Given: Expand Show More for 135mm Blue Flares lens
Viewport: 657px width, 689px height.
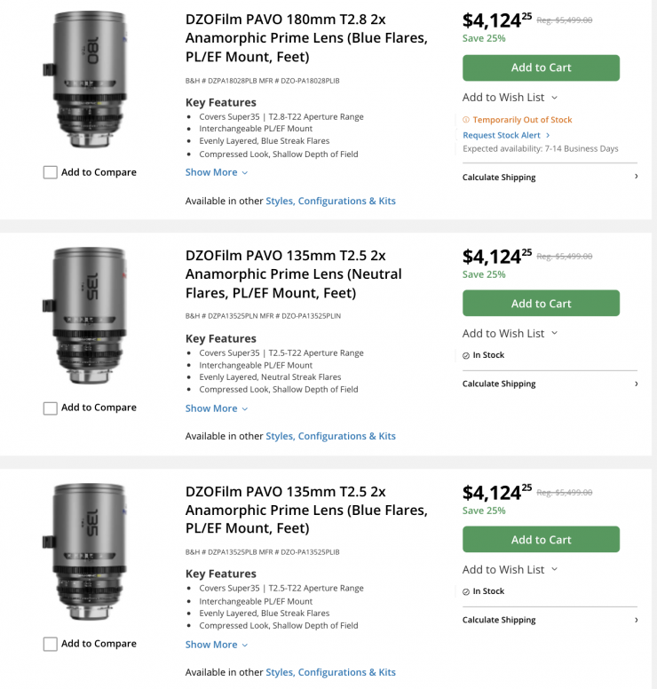Looking at the screenshot, I should [x=217, y=645].
